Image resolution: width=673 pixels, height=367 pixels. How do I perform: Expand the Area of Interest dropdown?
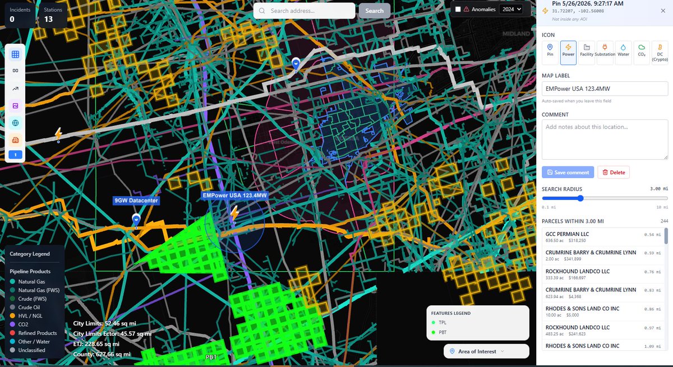pos(486,351)
